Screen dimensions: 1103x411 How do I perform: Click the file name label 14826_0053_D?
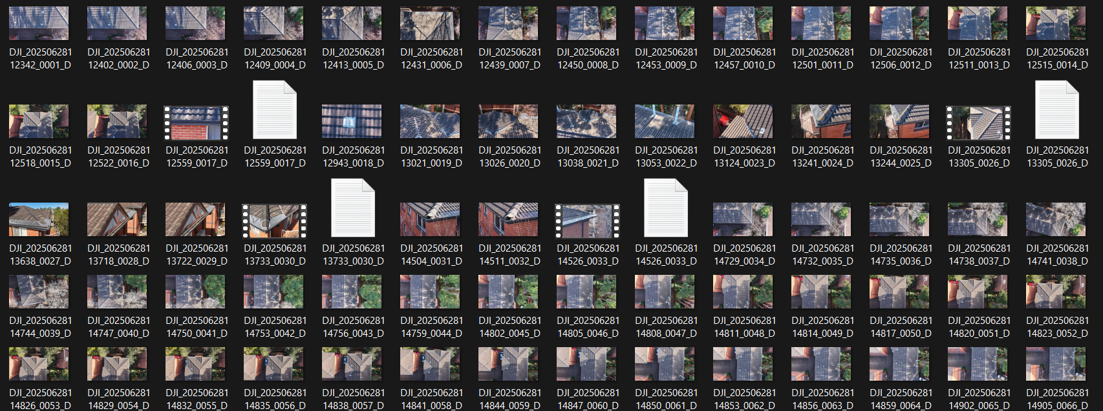pyautogui.click(x=41, y=399)
